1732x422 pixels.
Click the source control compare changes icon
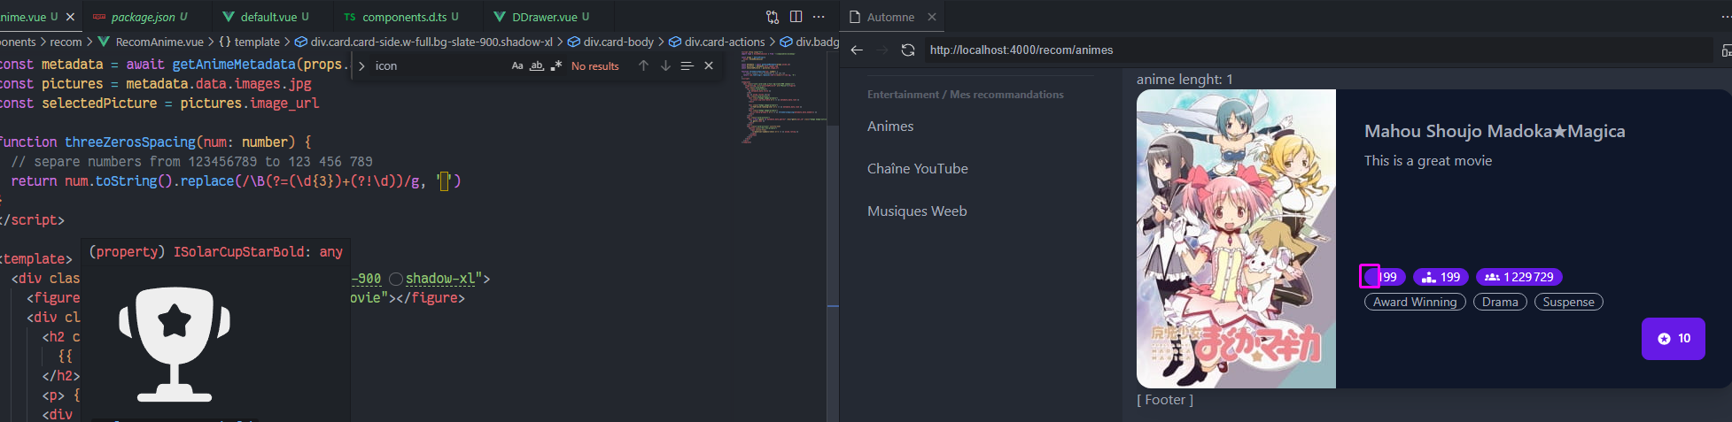[x=773, y=17]
